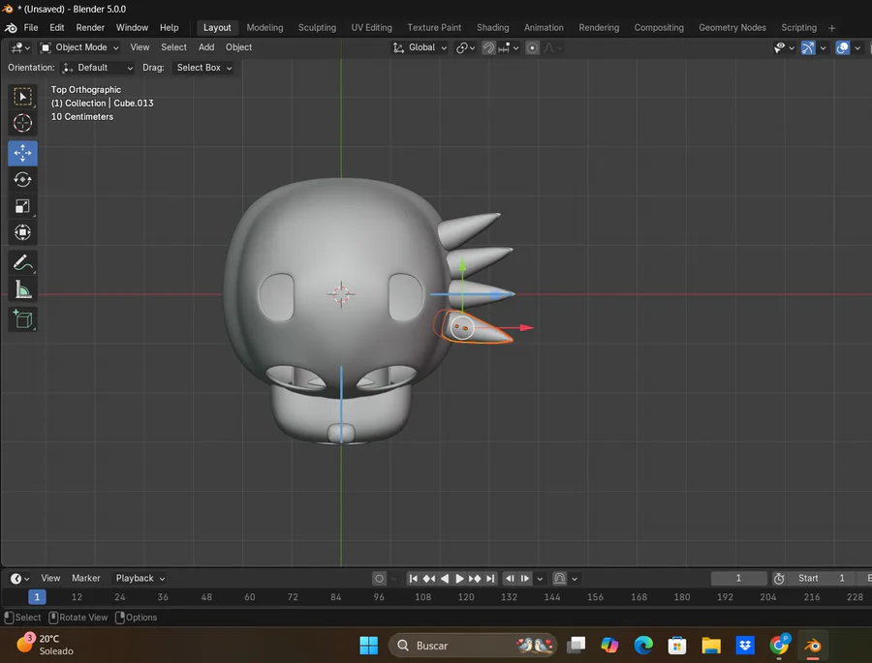Open the Render menu
This screenshot has width=872, height=663.
click(90, 28)
